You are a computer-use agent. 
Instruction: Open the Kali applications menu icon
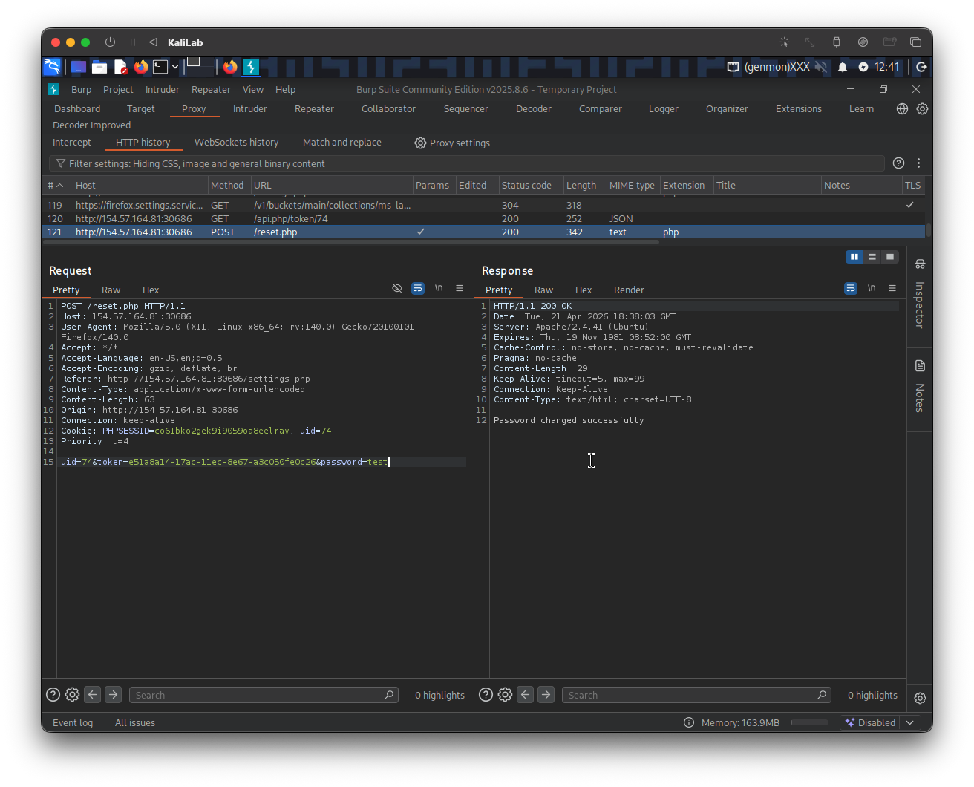(52, 67)
